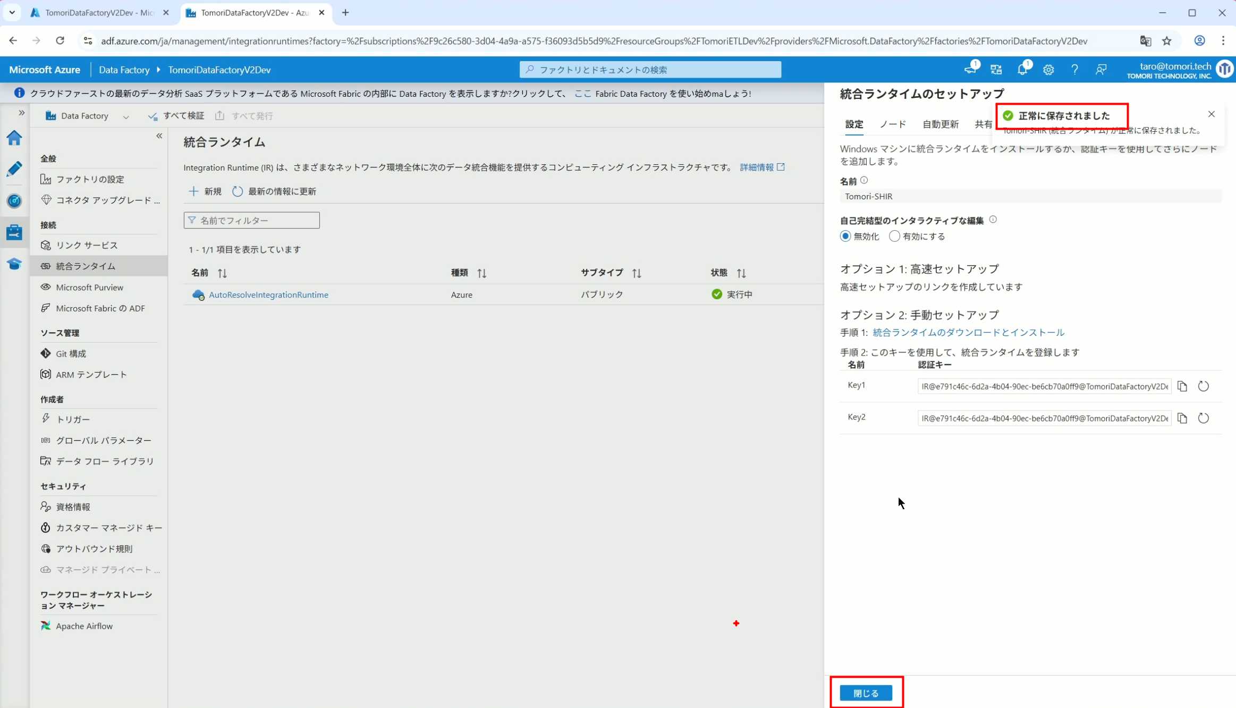Open the Monitor gauge icon in sidebar
This screenshot has height=708, width=1236.
14,201
